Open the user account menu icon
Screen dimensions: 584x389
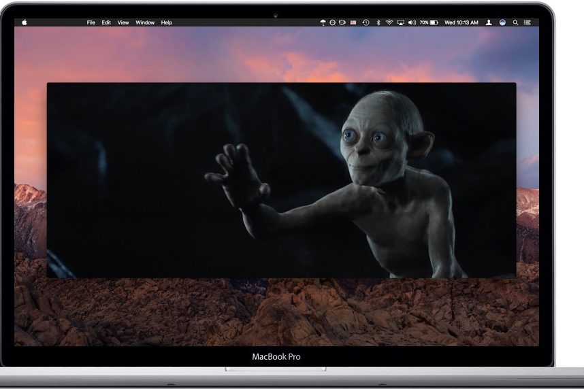(x=489, y=22)
